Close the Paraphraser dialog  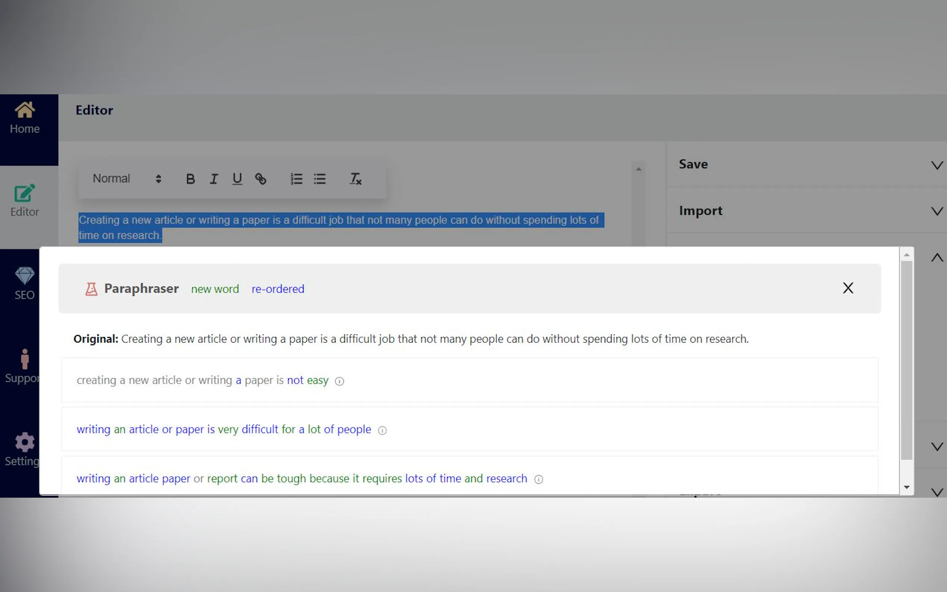847,288
